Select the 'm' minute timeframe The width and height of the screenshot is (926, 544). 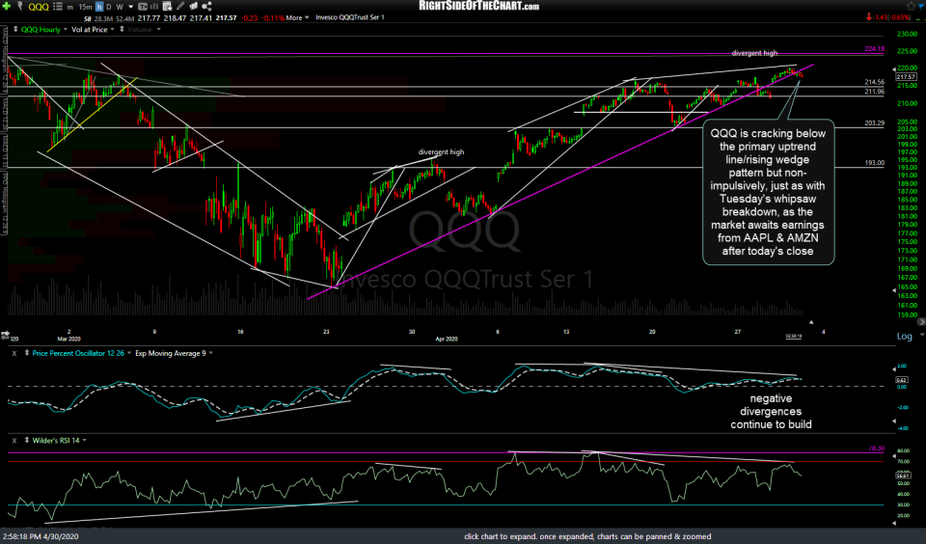70,7
